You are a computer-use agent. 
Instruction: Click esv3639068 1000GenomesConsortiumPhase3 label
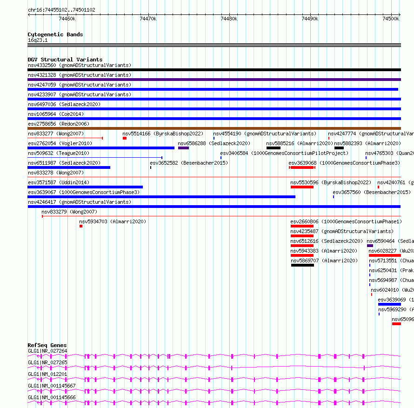(x=344, y=163)
